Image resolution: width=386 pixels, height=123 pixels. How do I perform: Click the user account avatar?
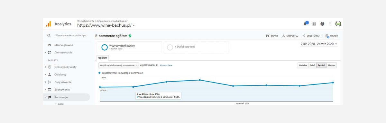pyautogui.click(x=338, y=24)
